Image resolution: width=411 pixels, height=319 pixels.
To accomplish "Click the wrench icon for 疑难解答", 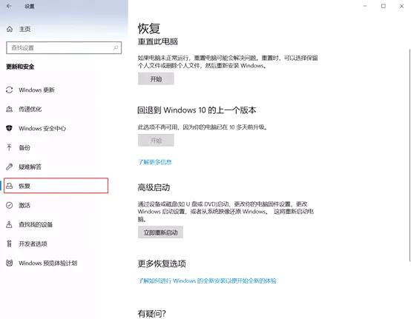I will pos(10,167).
